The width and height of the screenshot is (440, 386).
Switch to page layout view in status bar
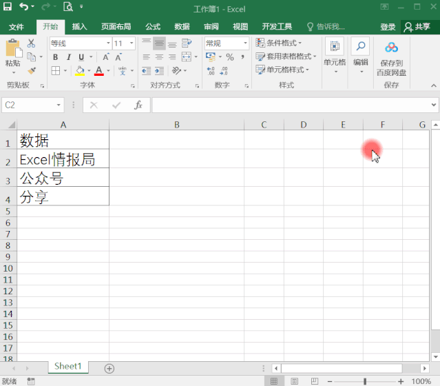(x=294, y=381)
